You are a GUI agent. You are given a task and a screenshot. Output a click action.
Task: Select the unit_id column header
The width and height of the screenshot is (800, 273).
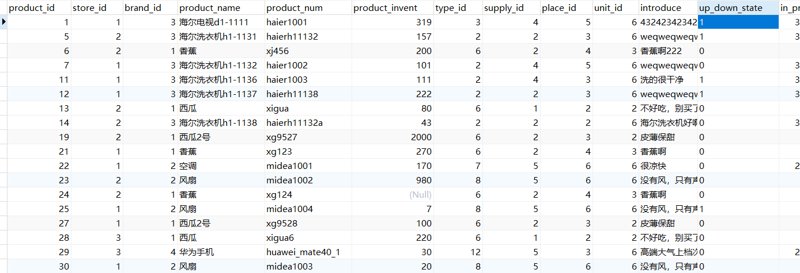pyautogui.click(x=616, y=7)
